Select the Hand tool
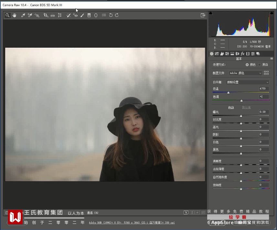Screen dimensions: 277x230 [x=14, y=15]
